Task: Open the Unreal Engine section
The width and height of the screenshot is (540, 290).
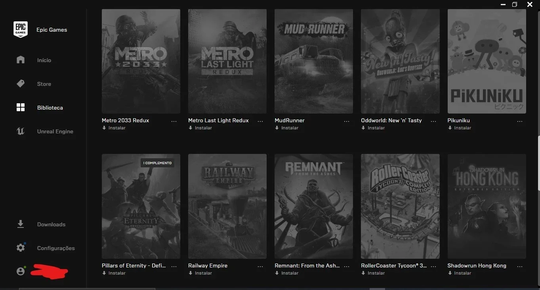Action: pyautogui.click(x=55, y=131)
